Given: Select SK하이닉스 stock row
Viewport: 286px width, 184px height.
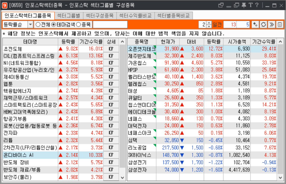Looking at the screenshot, I should [202, 155].
